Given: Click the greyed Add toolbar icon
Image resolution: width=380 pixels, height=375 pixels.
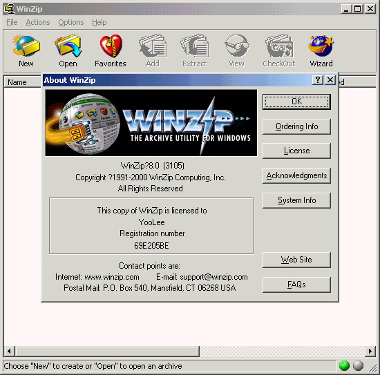Looking at the screenshot, I should pos(153,50).
